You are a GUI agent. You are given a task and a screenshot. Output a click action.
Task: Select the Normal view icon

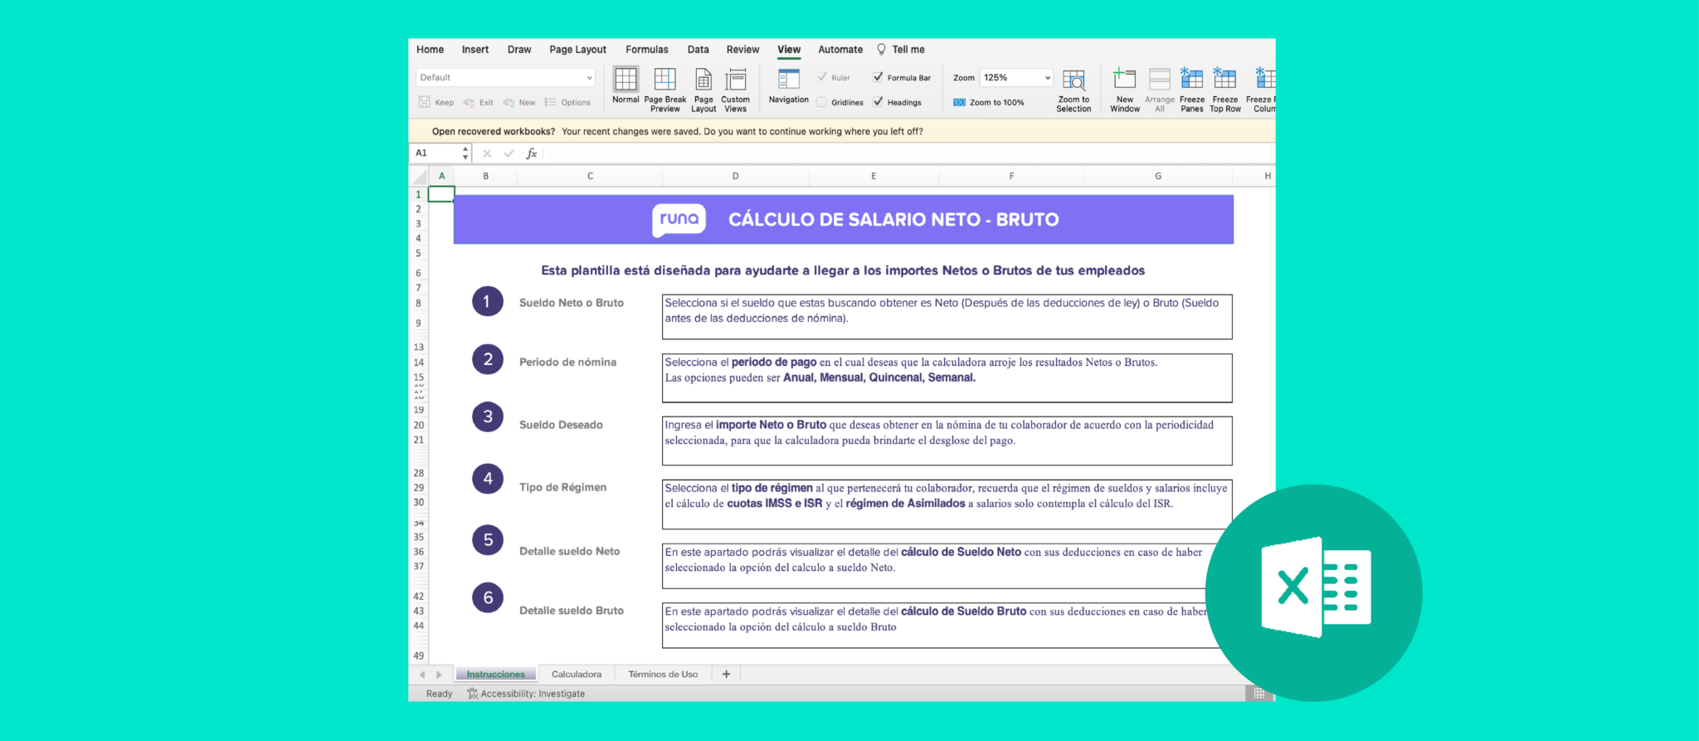tap(626, 80)
